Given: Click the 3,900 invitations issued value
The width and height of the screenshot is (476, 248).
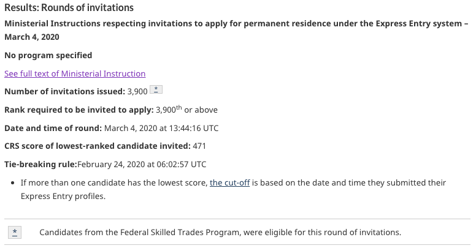Looking at the screenshot, I should tap(137, 91).
